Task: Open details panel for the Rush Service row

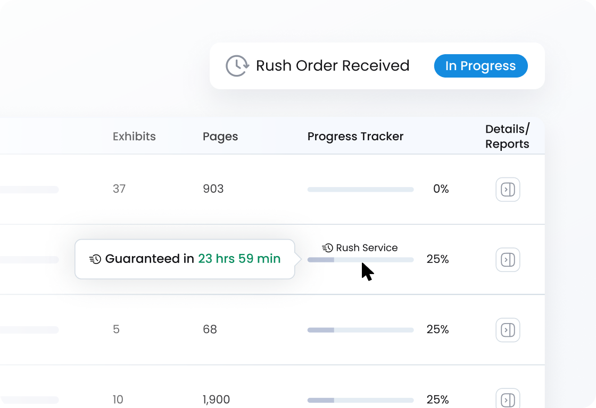Action: click(x=508, y=260)
